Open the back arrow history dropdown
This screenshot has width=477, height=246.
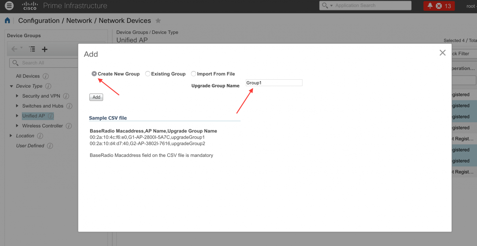[x=21, y=48]
